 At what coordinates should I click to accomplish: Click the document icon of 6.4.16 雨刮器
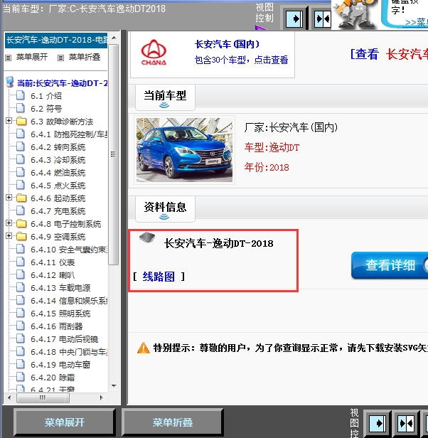(x=20, y=326)
